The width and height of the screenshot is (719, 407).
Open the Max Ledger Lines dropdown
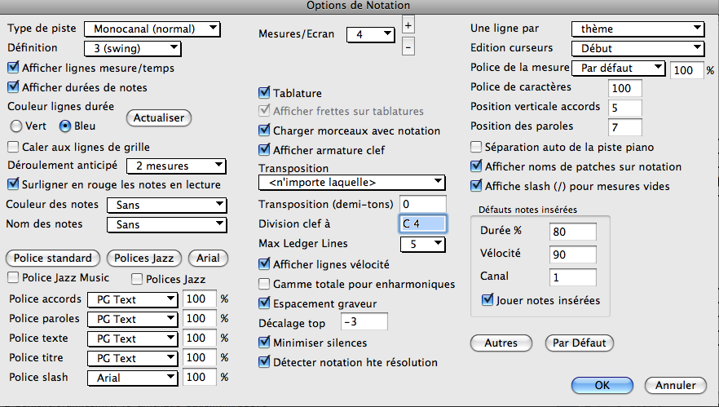pyautogui.click(x=422, y=244)
